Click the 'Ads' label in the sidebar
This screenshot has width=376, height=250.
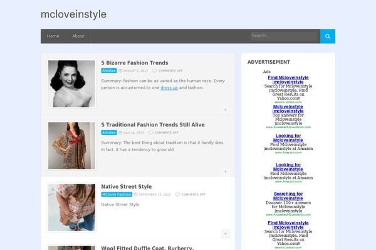point(267,72)
